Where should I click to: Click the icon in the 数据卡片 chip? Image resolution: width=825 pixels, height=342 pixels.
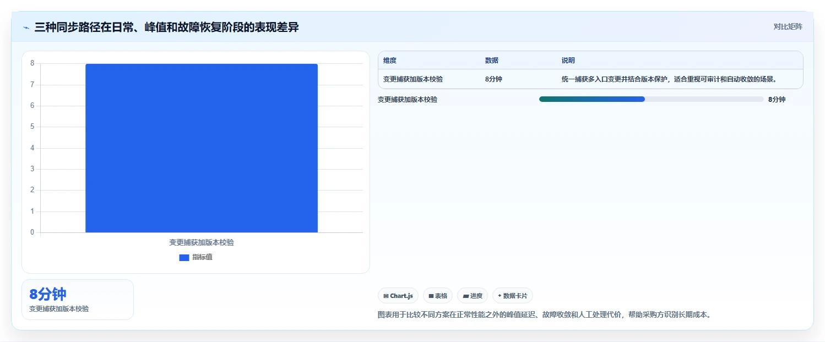(x=500, y=296)
